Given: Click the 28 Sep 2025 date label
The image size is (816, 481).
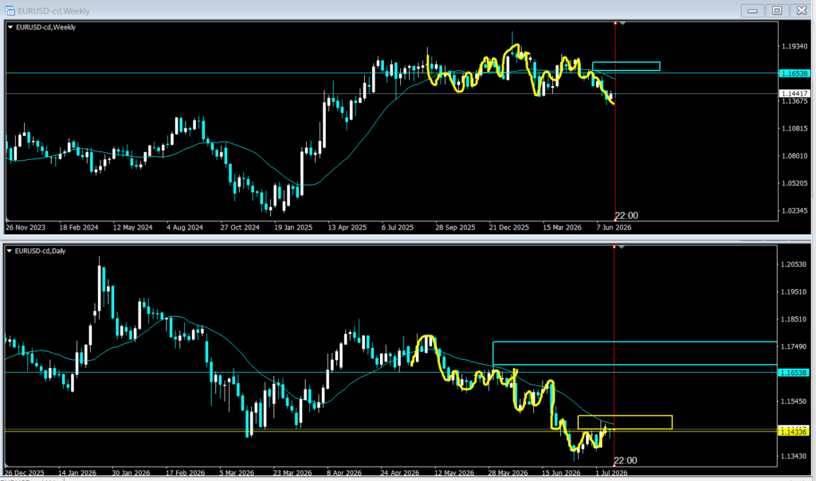Looking at the screenshot, I should (455, 227).
